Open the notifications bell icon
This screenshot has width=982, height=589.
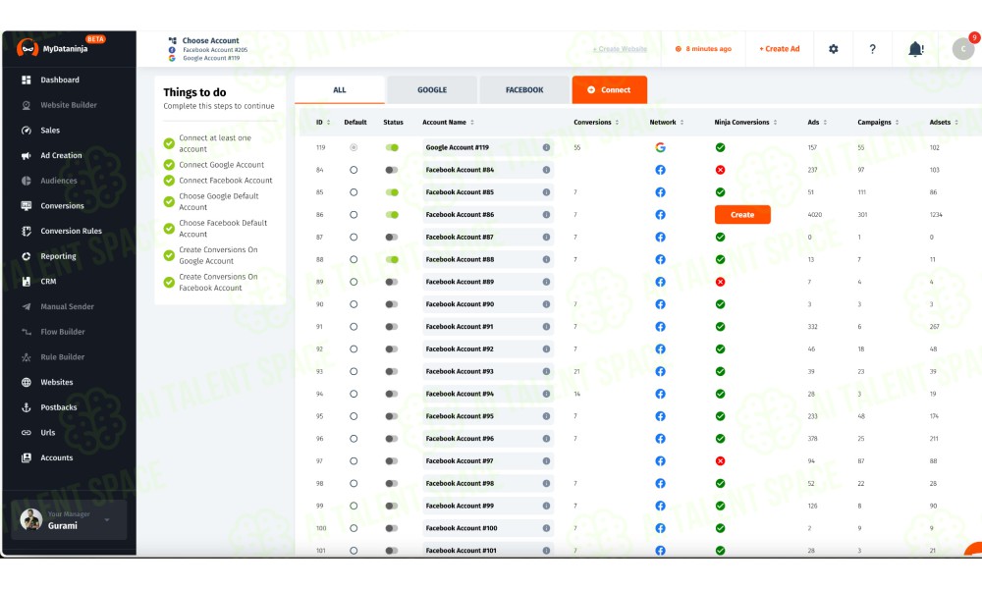[915, 49]
